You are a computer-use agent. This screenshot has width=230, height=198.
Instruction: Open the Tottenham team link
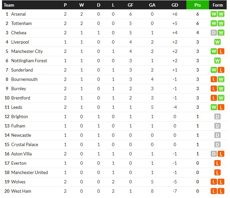pyautogui.click(x=21, y=23)
